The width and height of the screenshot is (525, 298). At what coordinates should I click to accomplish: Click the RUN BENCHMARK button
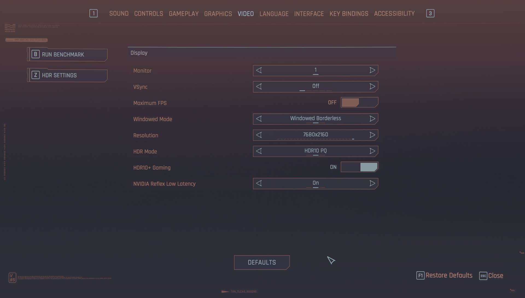click(67, 55)
